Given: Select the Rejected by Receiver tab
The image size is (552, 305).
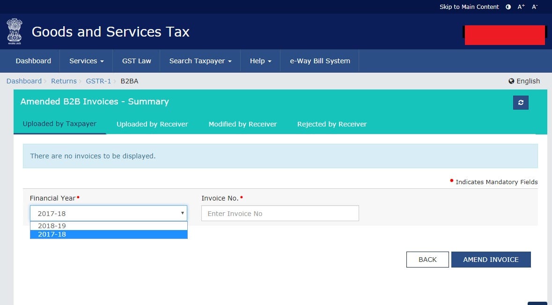Looking at the screenshot, I should click(331, 124).
